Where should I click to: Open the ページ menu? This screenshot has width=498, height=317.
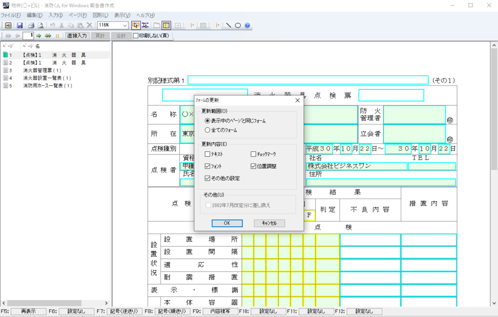click(77, 15)
